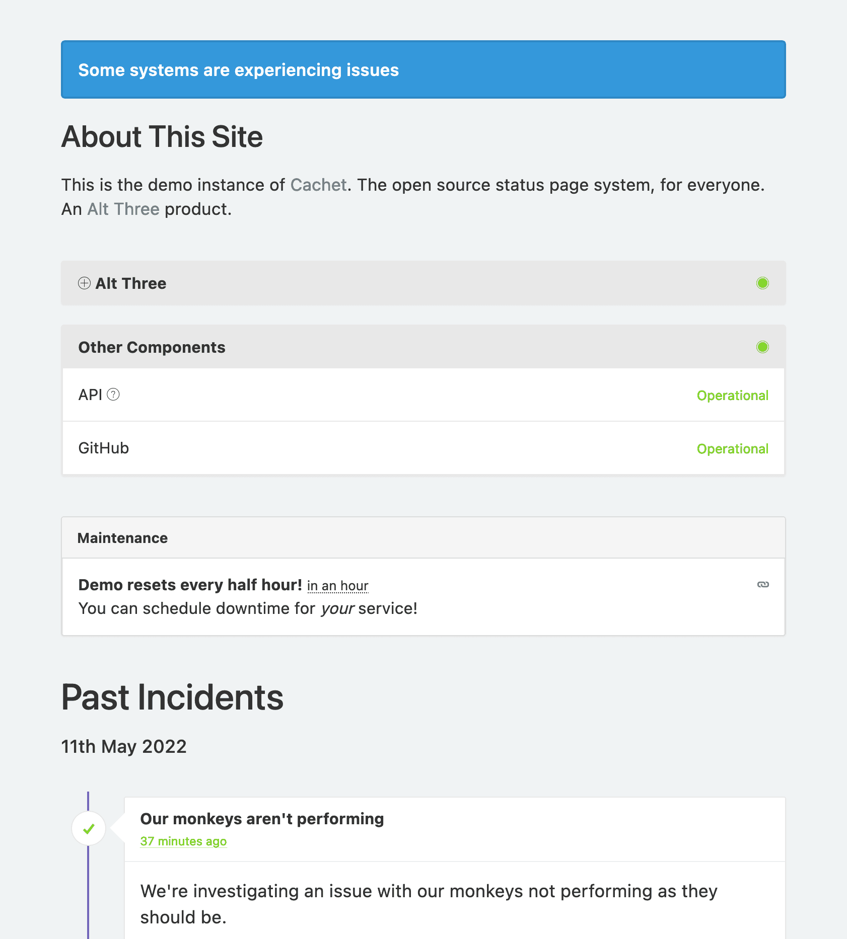Select the checkmark badge on the resolved incident
Viewport: 847px width, 939px height.
click(89, 828)
